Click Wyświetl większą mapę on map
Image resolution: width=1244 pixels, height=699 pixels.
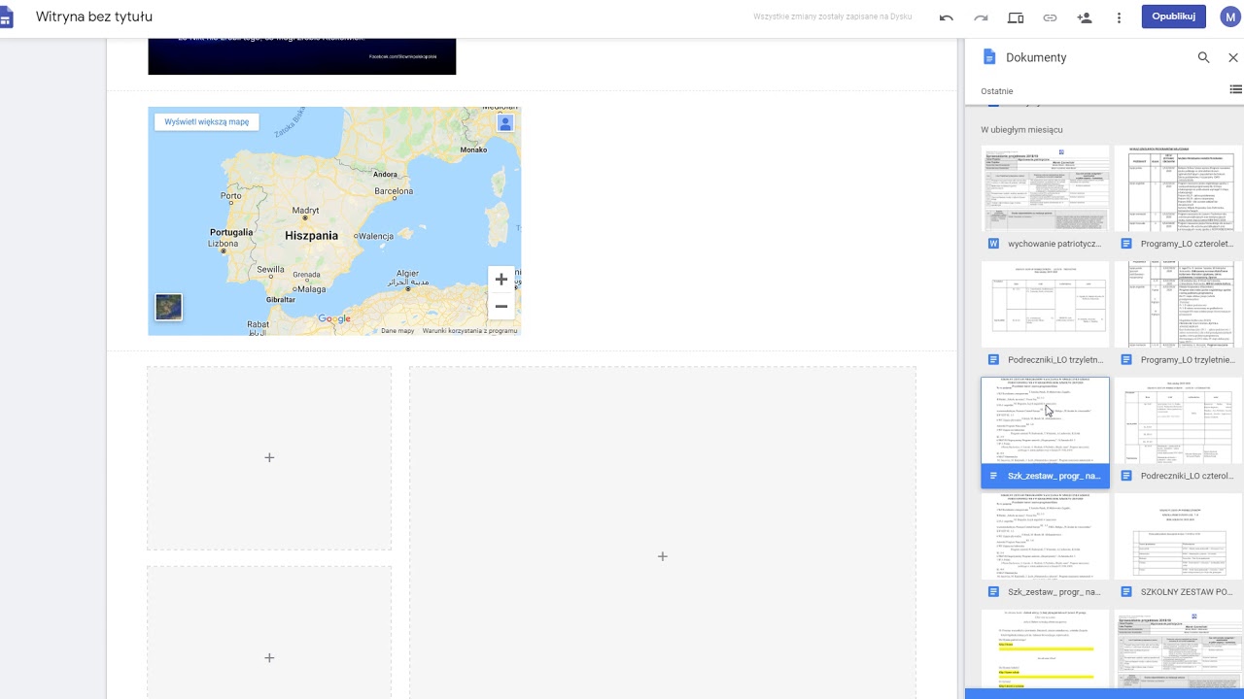206,122
